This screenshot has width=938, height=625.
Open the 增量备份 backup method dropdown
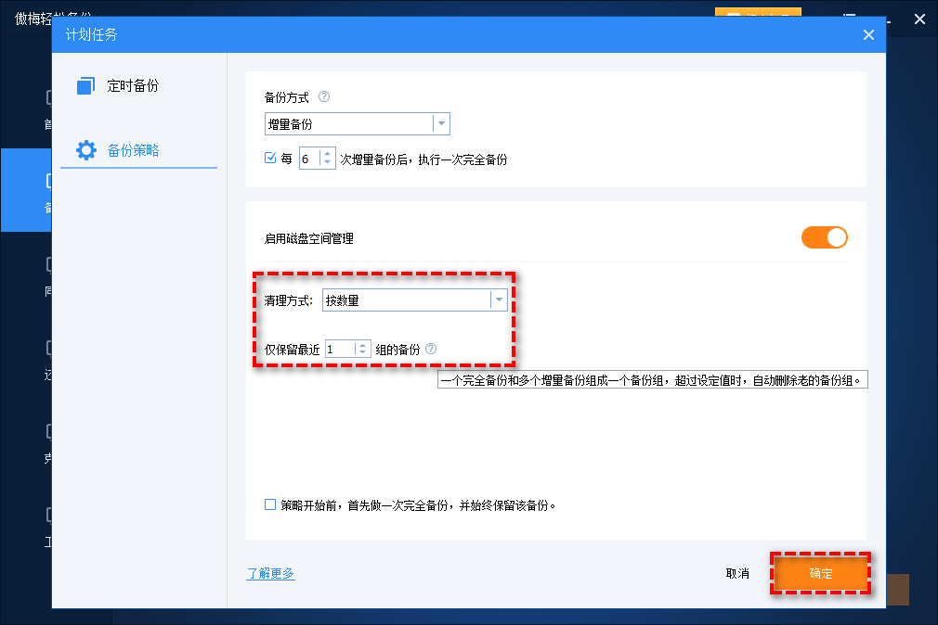click(441, 123)
